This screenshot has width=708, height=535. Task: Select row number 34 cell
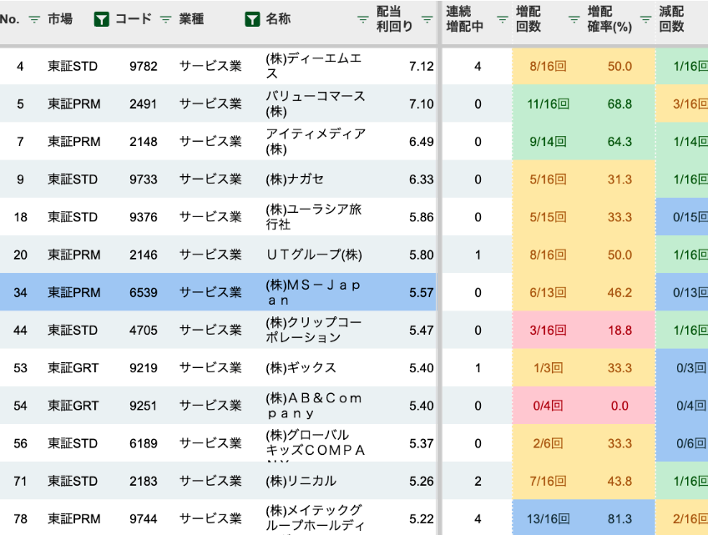20,293
